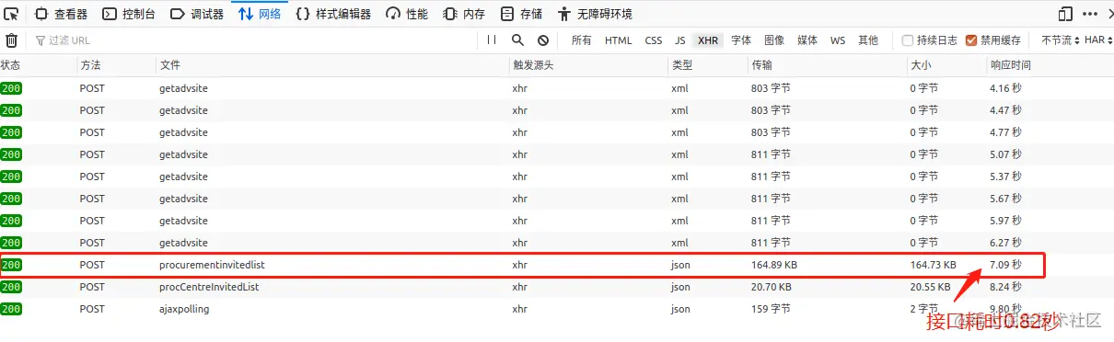The width and height of the screenshot is (1114, 342).
Task: Click the 6.27 秒 response time cell
Action: [x=1005, y=243]
